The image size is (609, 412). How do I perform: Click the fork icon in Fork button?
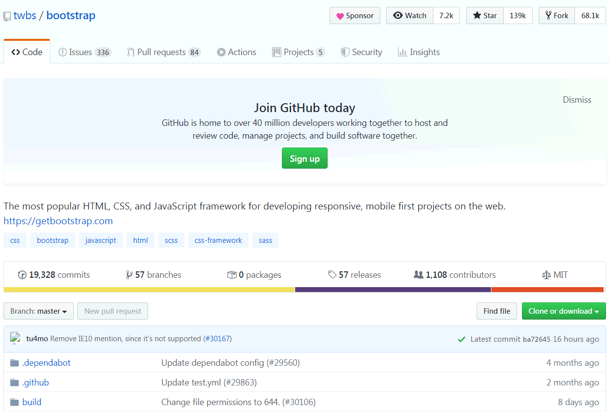tap(548, 16)
